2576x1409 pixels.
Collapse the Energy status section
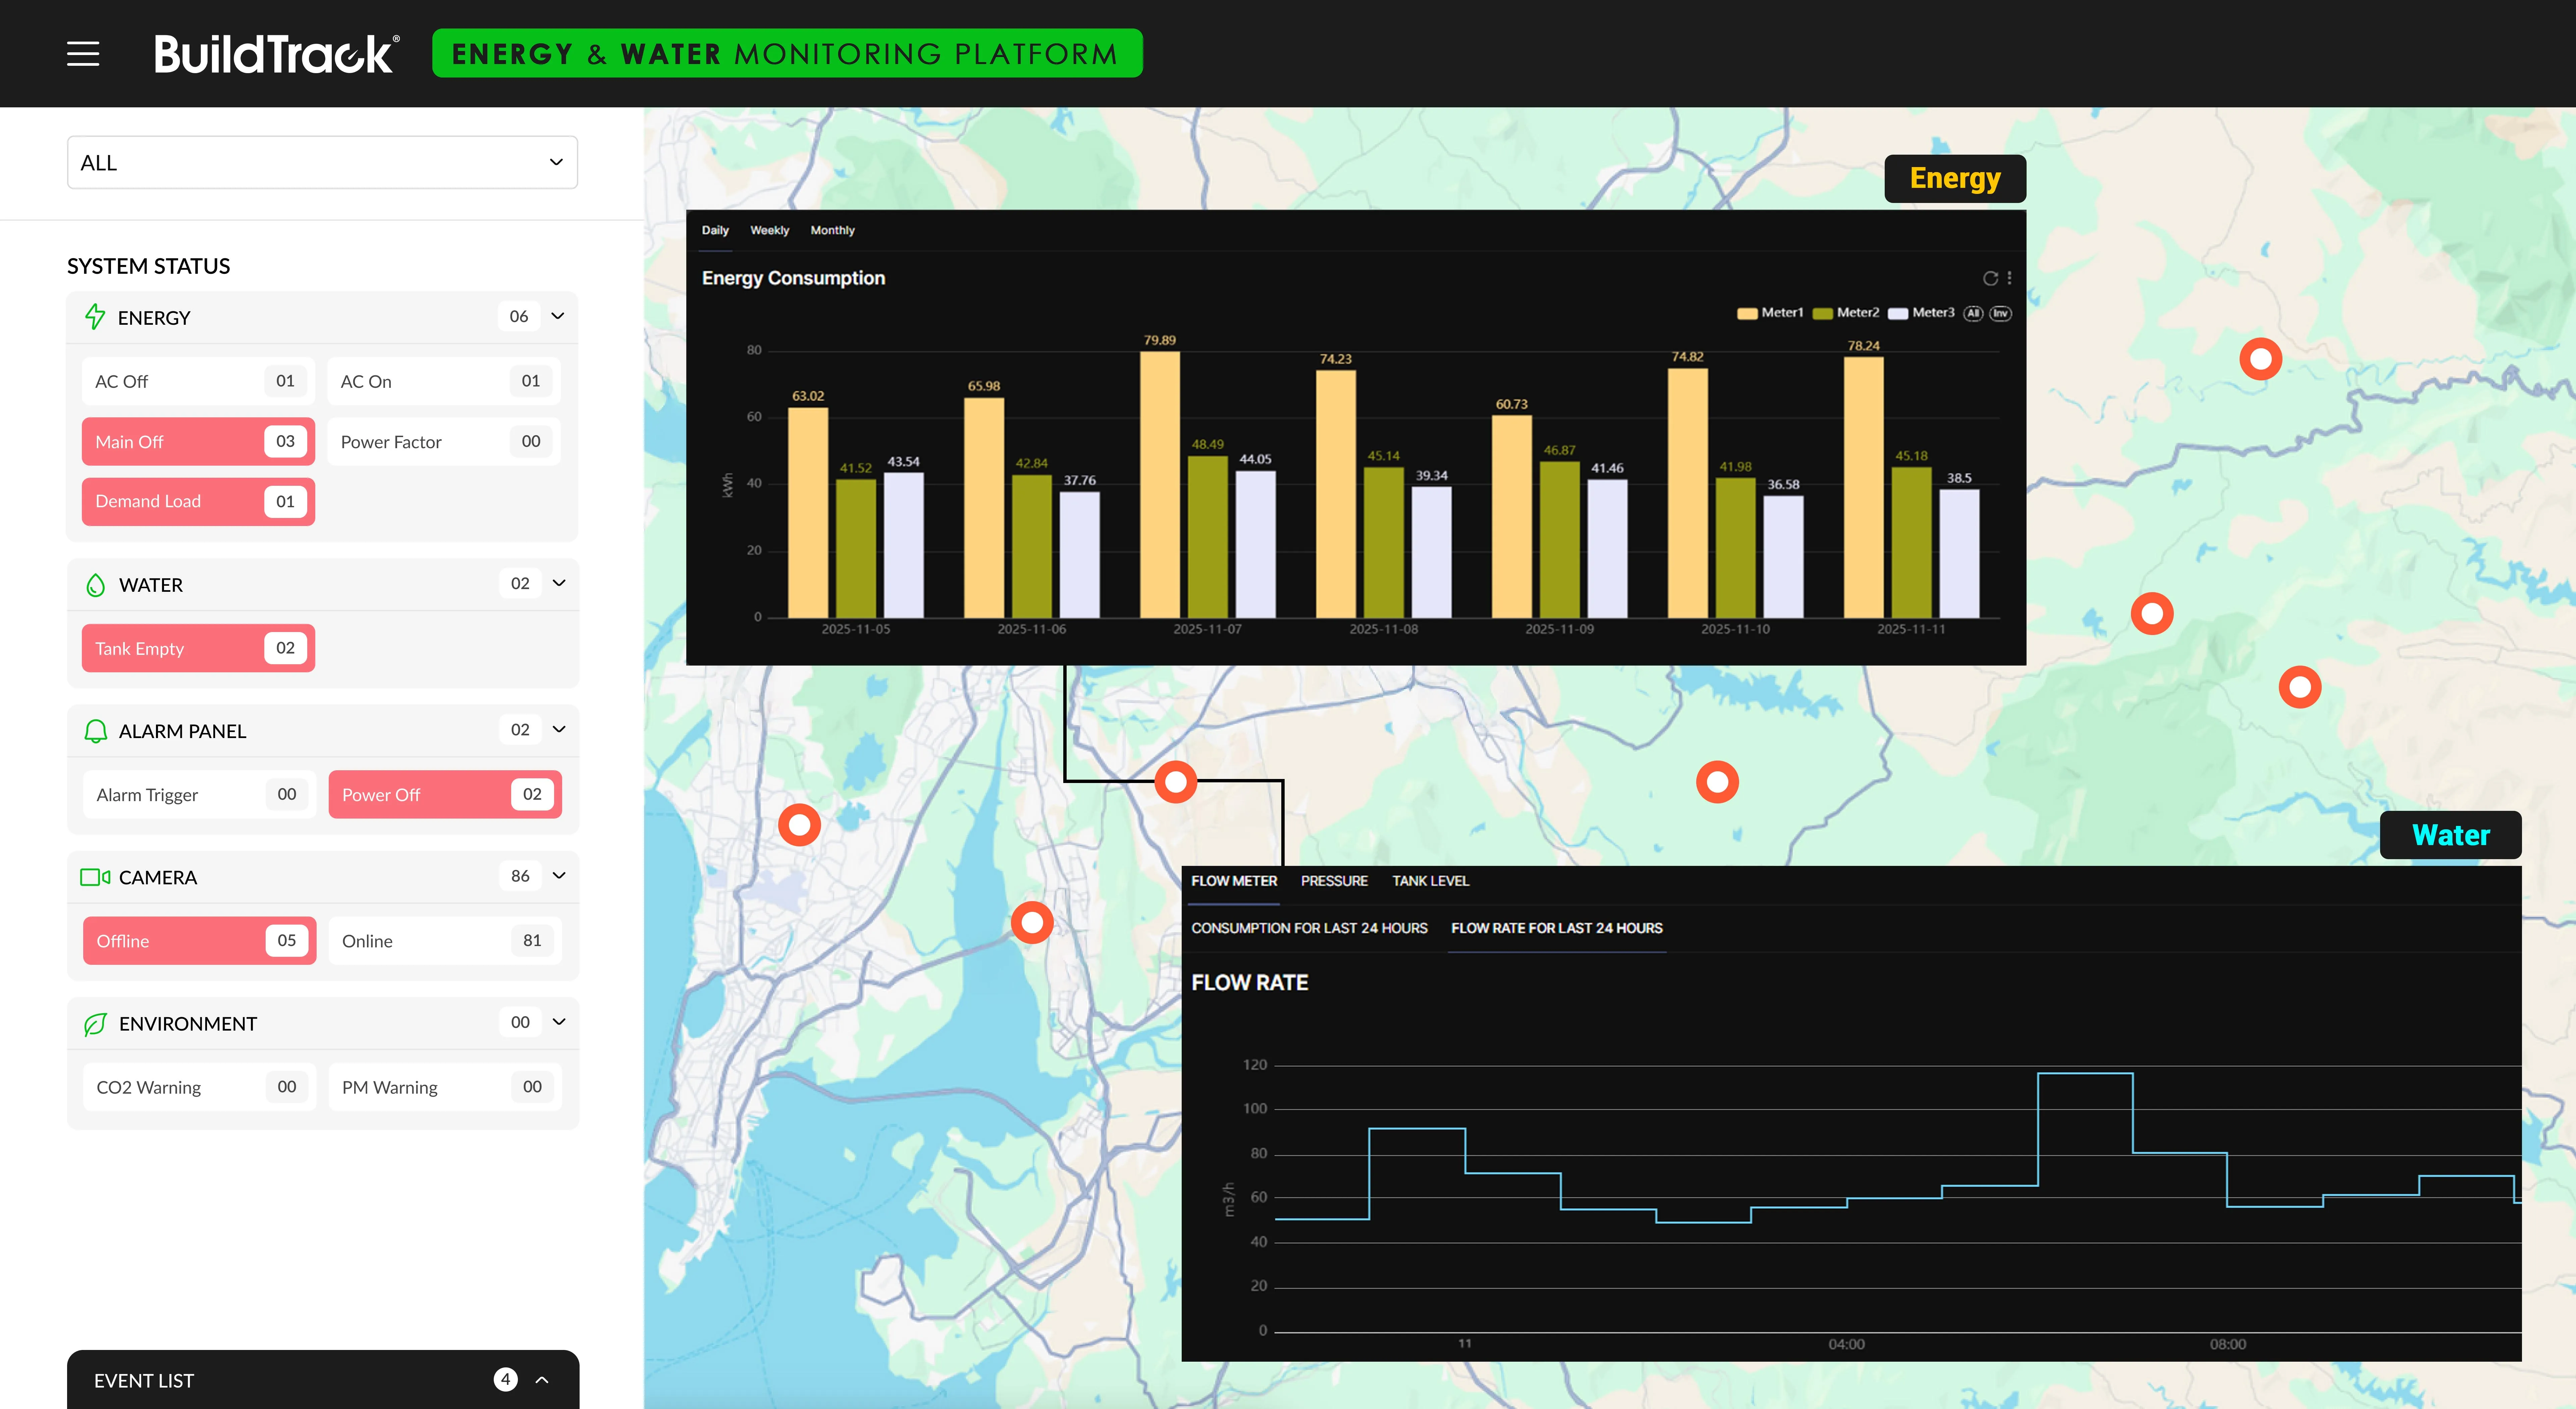(x=558, y=316)
